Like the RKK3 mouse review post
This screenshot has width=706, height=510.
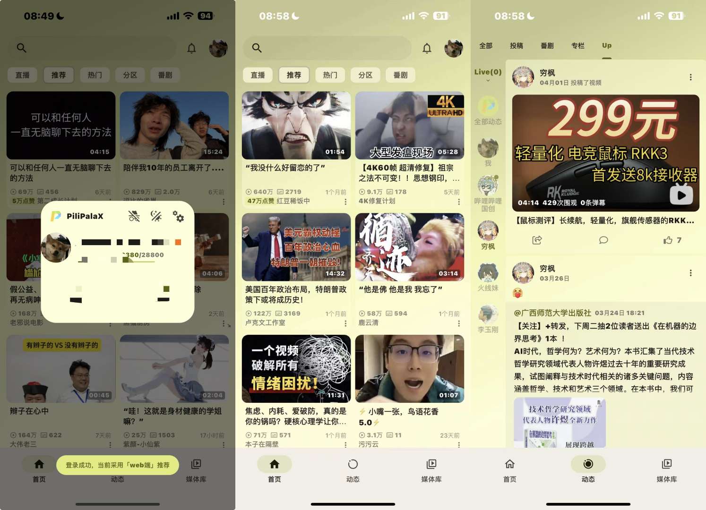(x=672, y=240)
